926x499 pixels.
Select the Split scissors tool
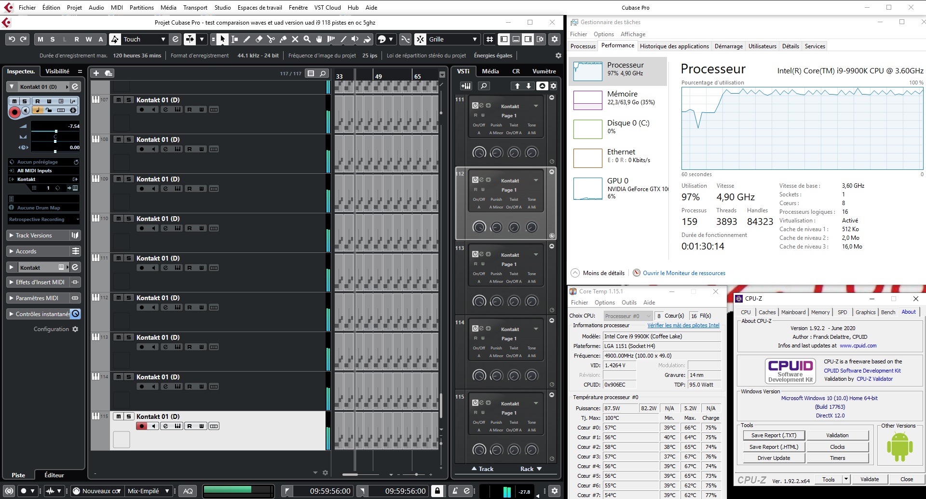click(271, 40)
